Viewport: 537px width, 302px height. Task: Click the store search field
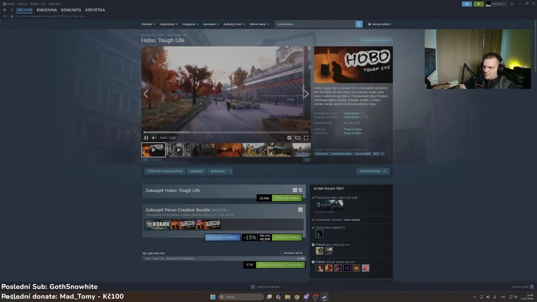pos(315,24)
